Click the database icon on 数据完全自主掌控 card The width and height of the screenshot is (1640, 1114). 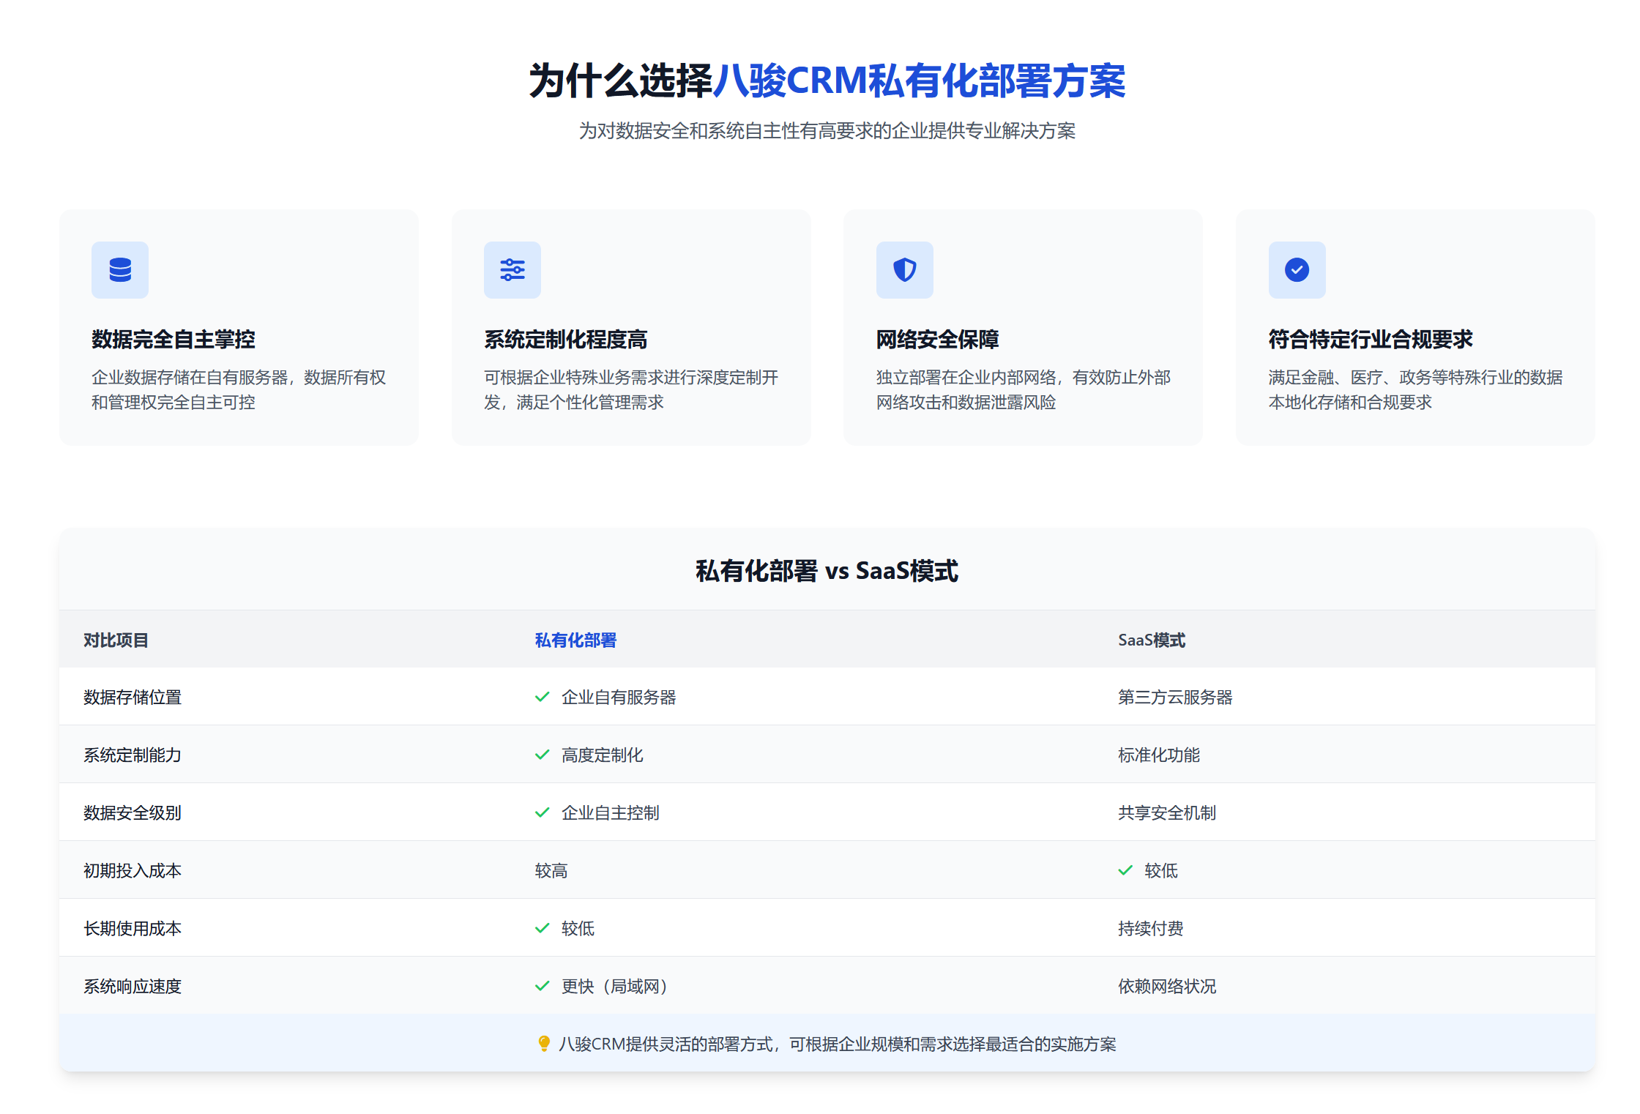click(x=119, y=269)
